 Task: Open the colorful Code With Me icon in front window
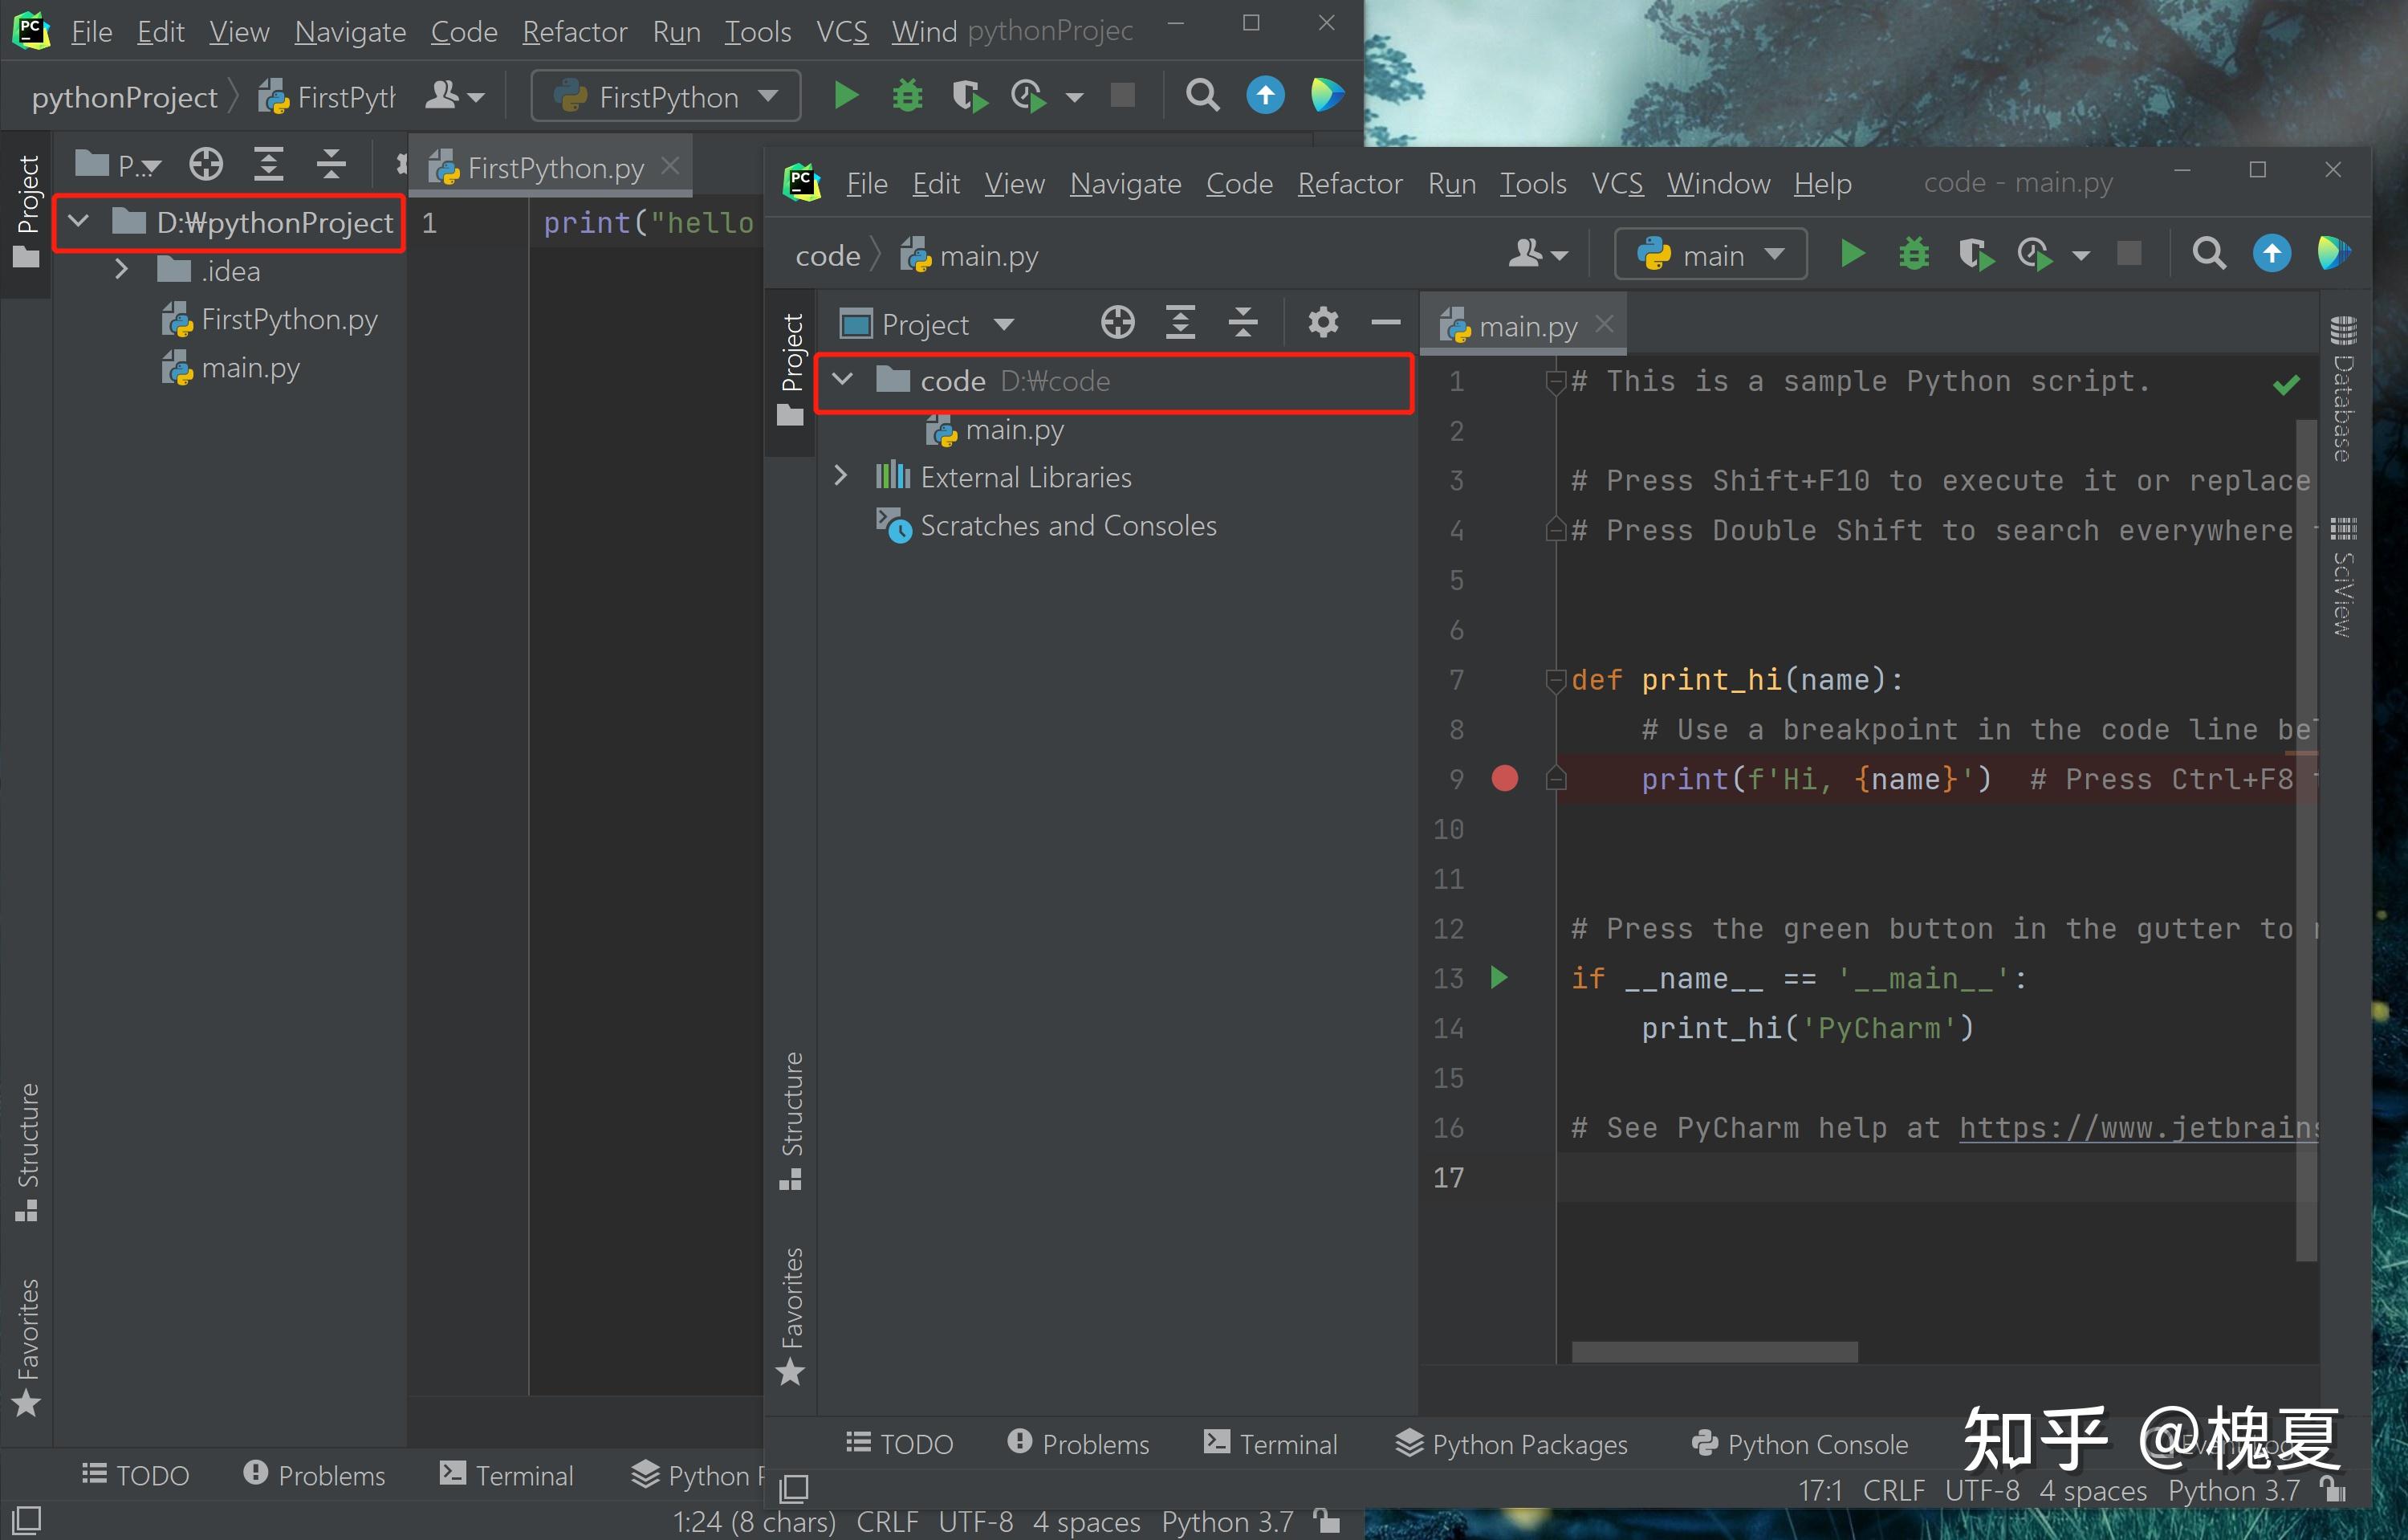2333,254
